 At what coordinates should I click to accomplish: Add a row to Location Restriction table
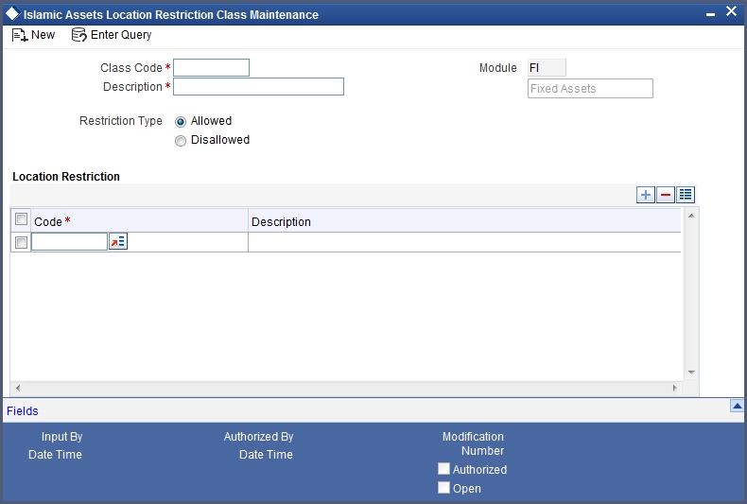(646, 195)
